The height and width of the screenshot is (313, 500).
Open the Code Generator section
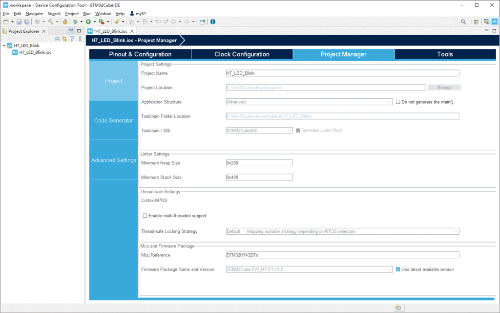[x=113, y=120]
